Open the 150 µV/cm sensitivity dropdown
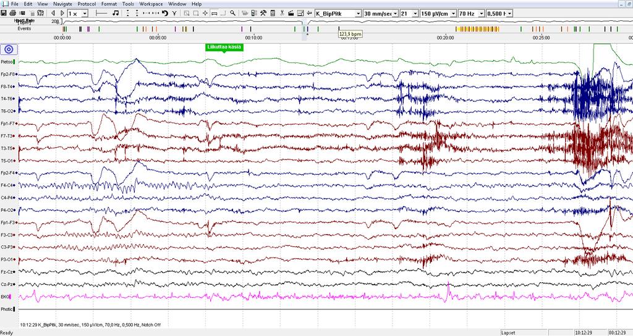 (x=453, y=14)
